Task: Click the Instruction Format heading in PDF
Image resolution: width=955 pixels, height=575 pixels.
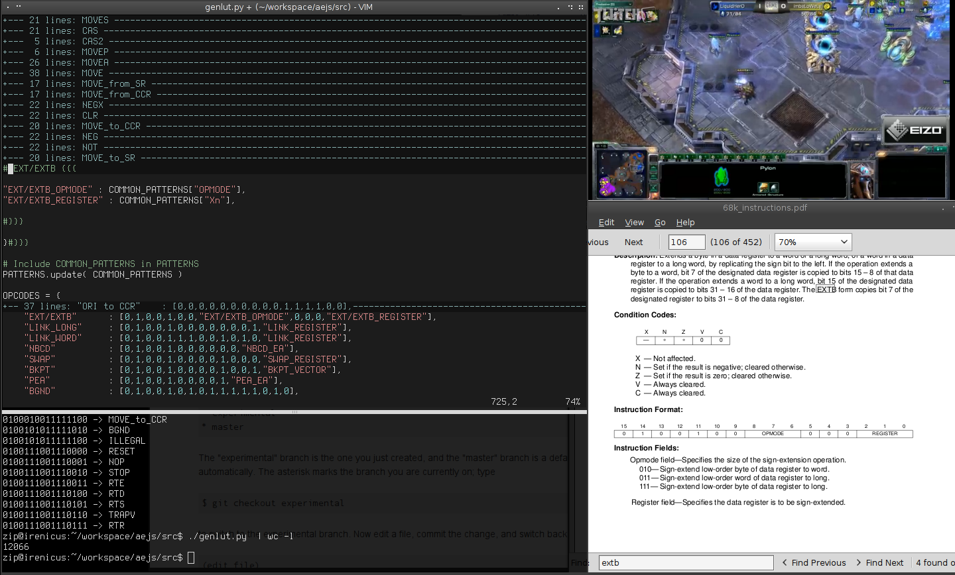Action: [x=648, y=409]
